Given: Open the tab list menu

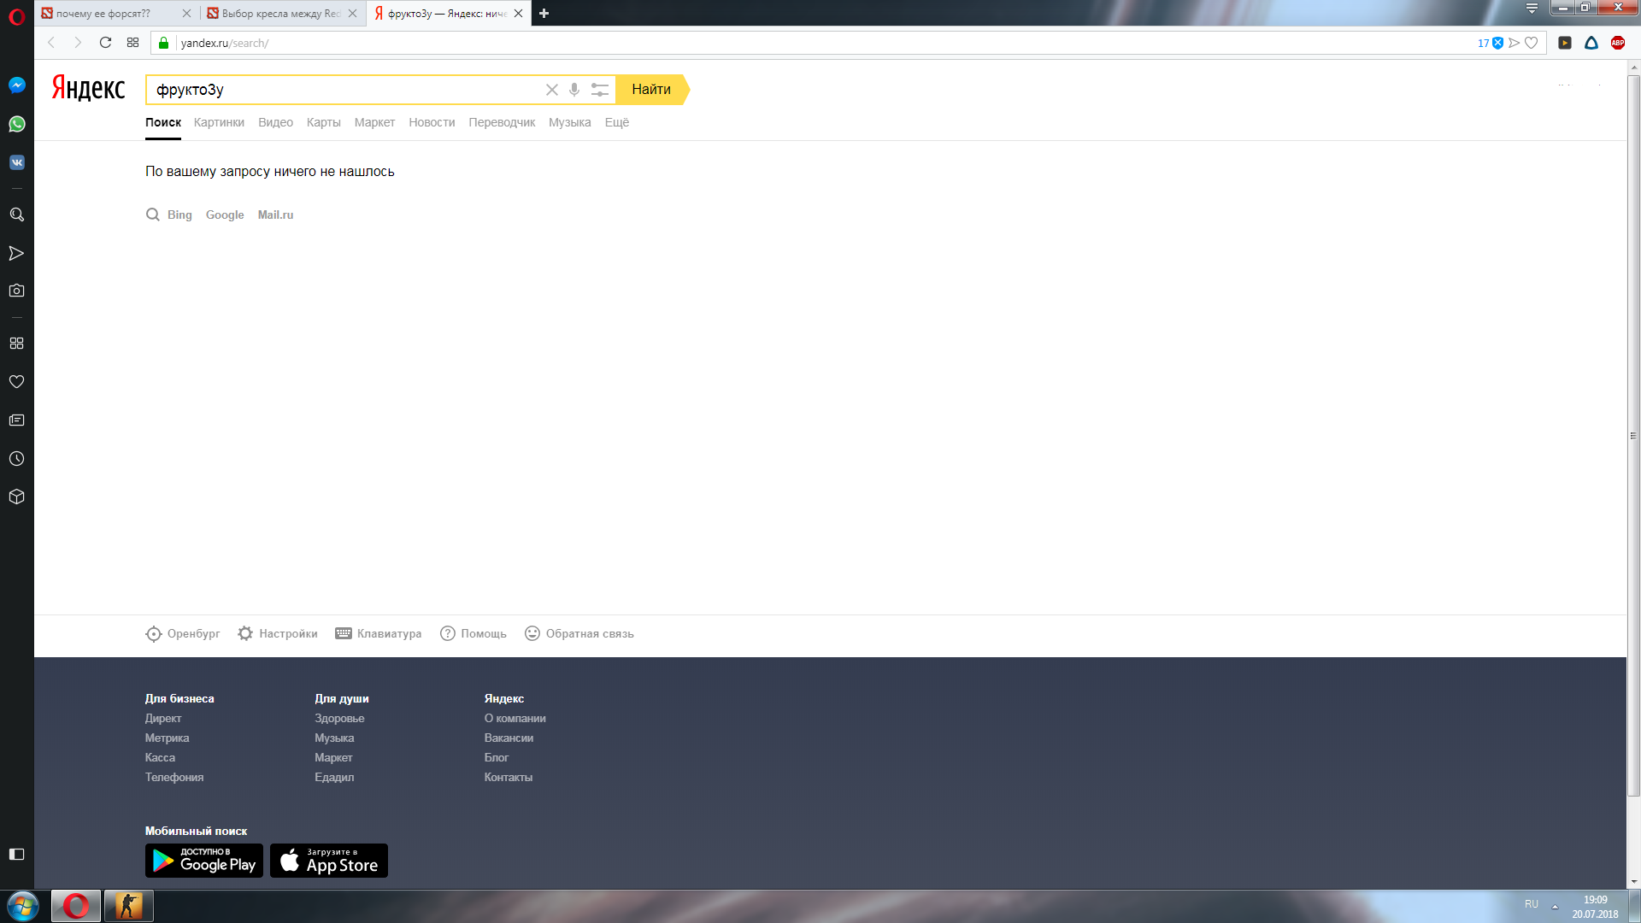Looking at the screenshot, I should 1532,9.
